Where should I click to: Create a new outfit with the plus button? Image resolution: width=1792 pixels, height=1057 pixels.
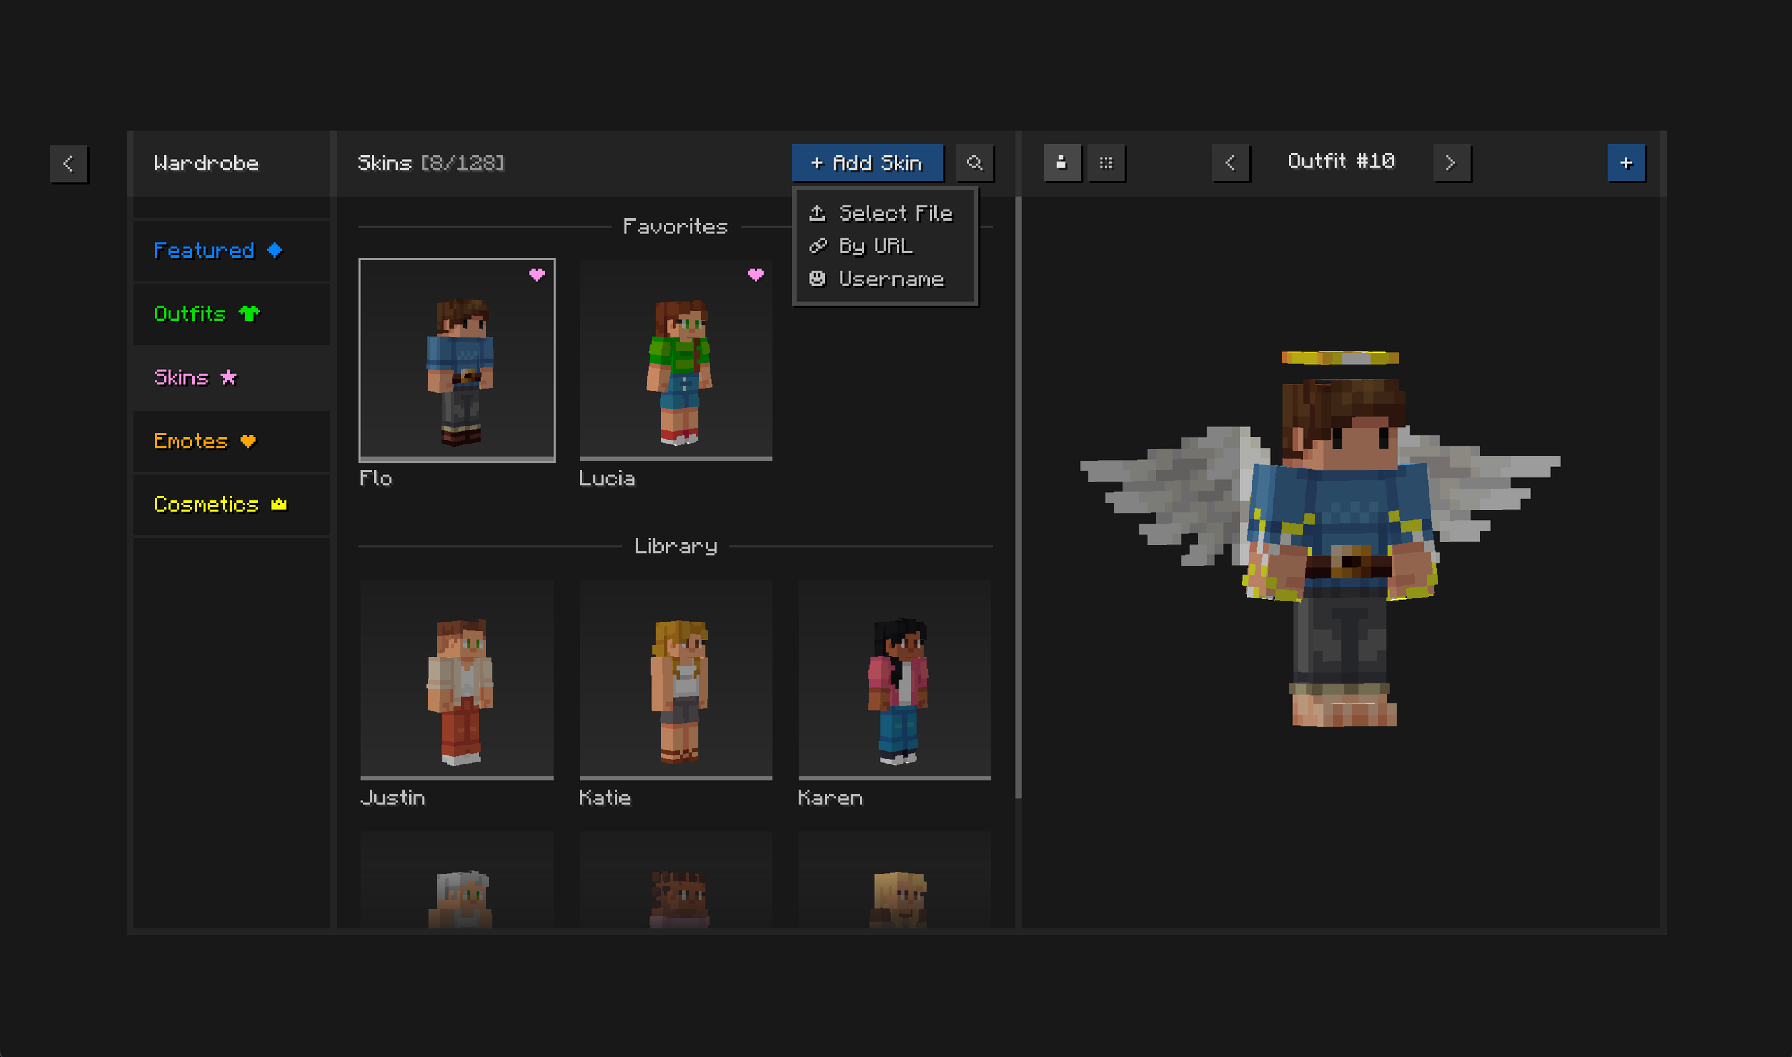click(x=1626, y=162)
